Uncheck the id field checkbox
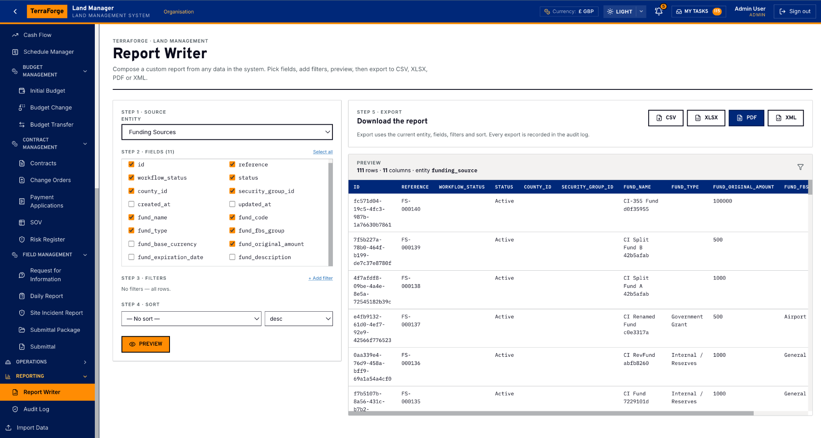 131,164
